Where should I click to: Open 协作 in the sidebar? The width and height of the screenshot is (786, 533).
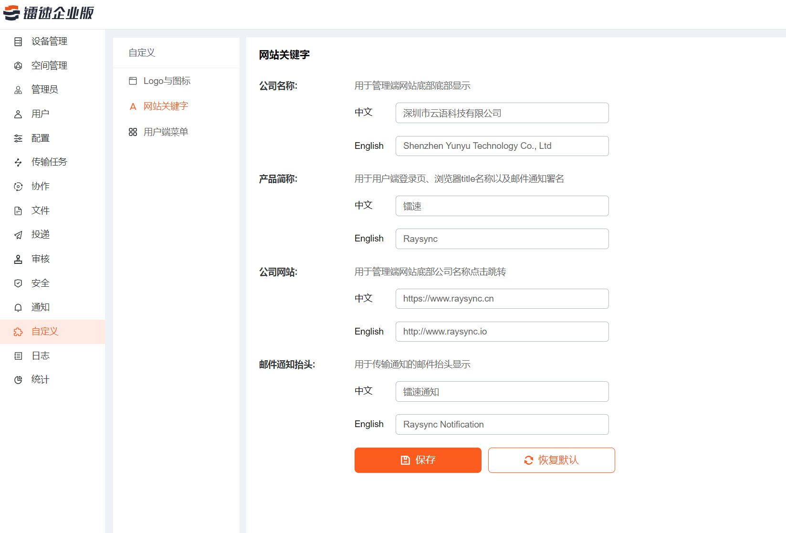(52, 187)
